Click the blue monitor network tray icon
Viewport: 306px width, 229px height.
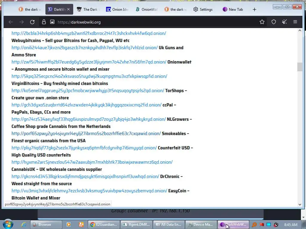click(x=269, y=225)
